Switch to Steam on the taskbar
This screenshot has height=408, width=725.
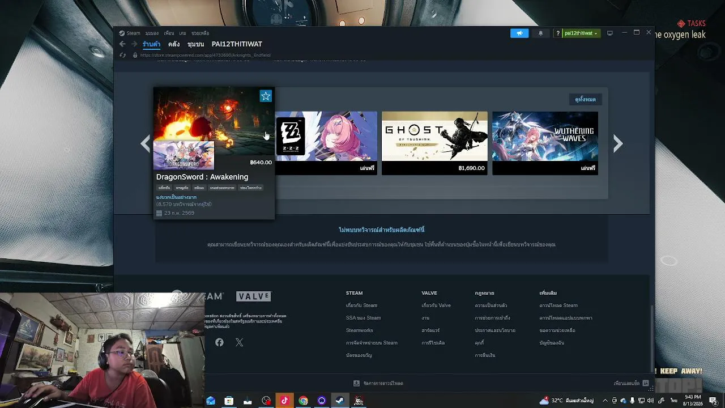pyautogui.click(x=340, y=401)
